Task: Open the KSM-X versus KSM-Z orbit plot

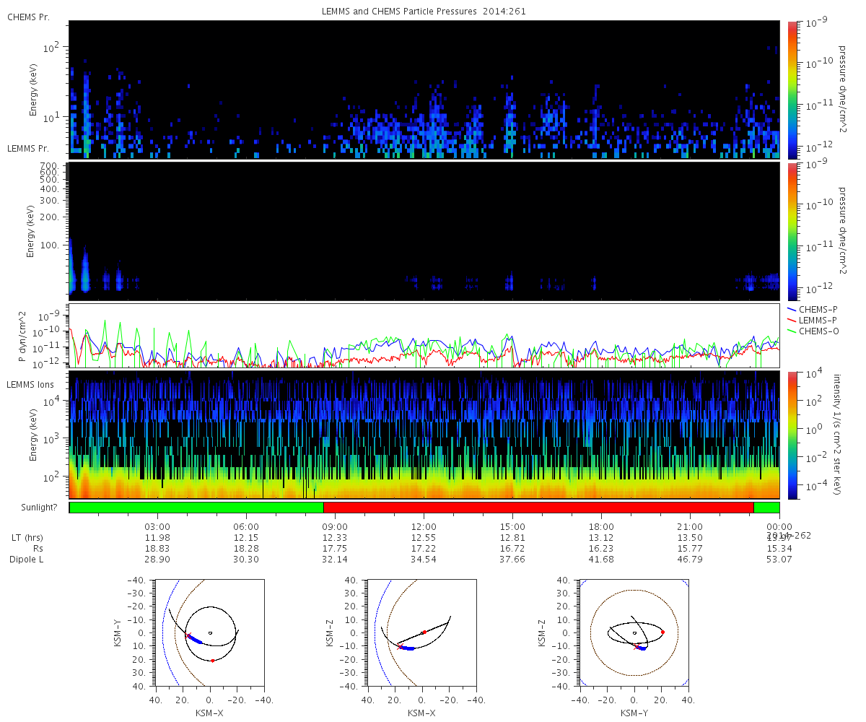Action: (x=422, y=632)
